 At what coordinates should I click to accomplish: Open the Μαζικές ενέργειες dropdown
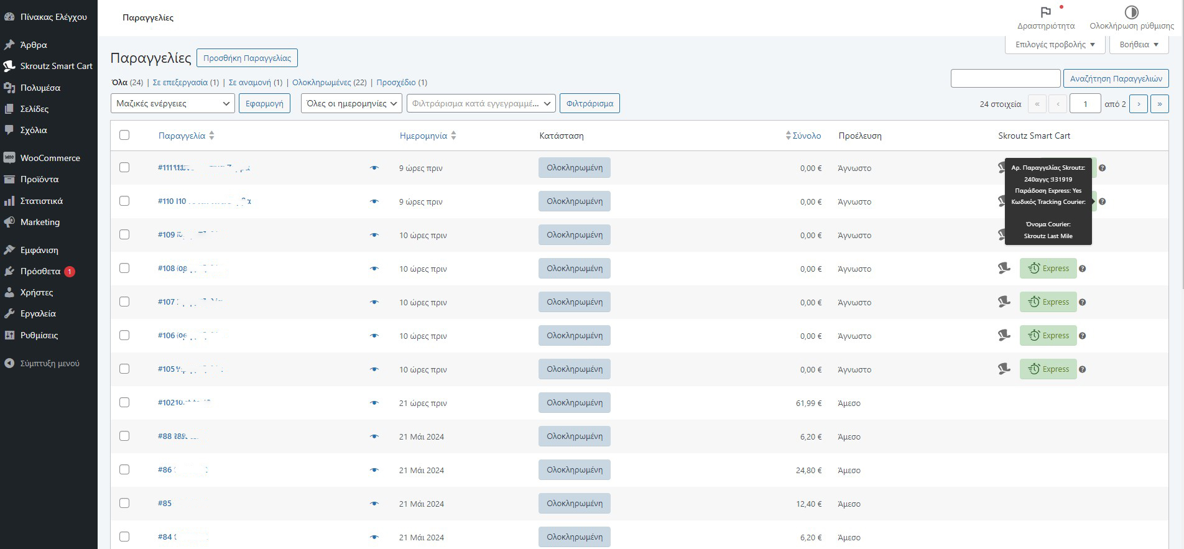(172, 104)
